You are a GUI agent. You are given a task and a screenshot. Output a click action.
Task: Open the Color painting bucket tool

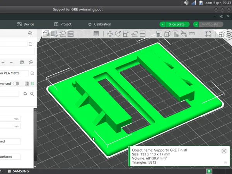click(x=184, y=34)
